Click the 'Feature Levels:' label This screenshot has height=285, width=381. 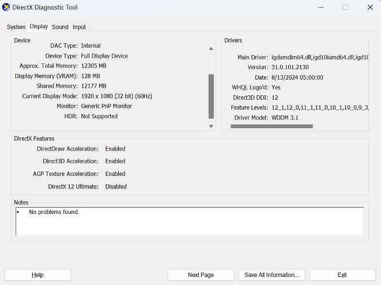point(250,108)
